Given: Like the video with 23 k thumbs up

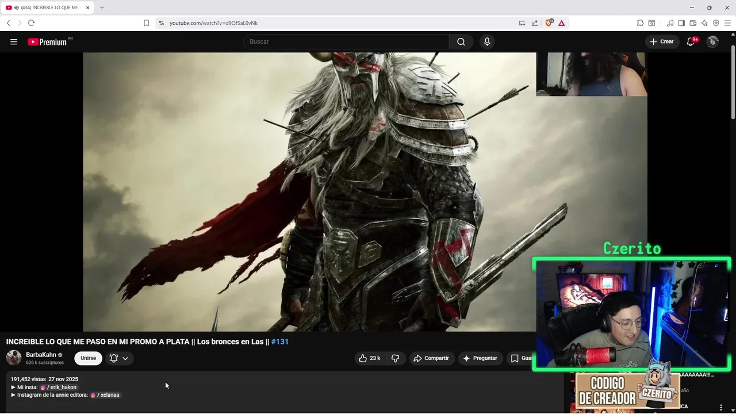Looking at the screenshot, I should [370, 358].
